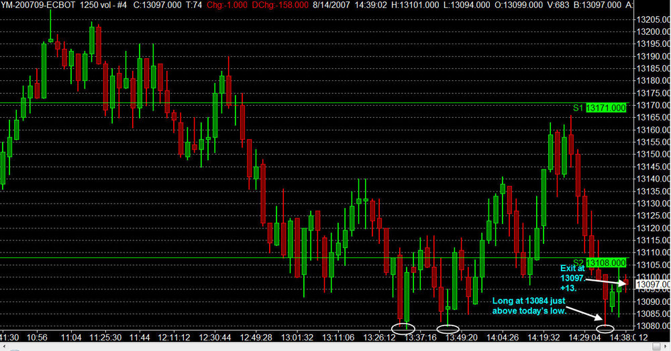Click the 14:04:26 time axis label
The image size is (671, 351).
click(x=503, y=338)
